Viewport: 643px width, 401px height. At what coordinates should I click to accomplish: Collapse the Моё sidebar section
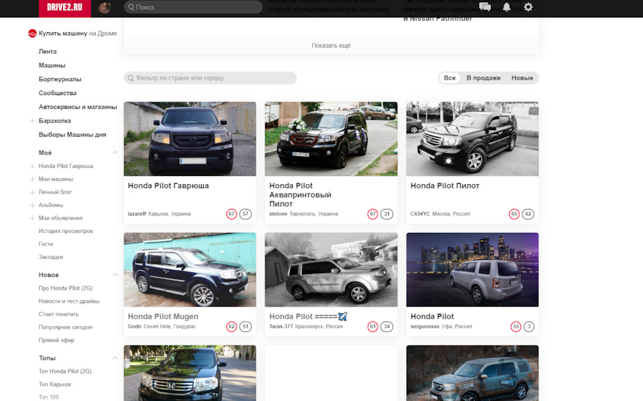click(115, 153)
